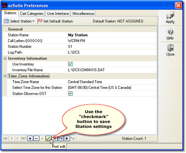Go to next record in navigator

tap(18, 139)
